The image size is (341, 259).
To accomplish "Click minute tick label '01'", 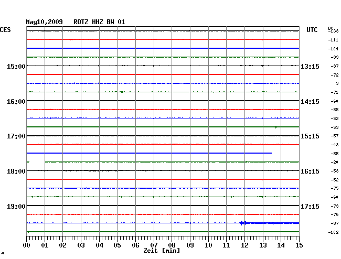I will [45, 245].
